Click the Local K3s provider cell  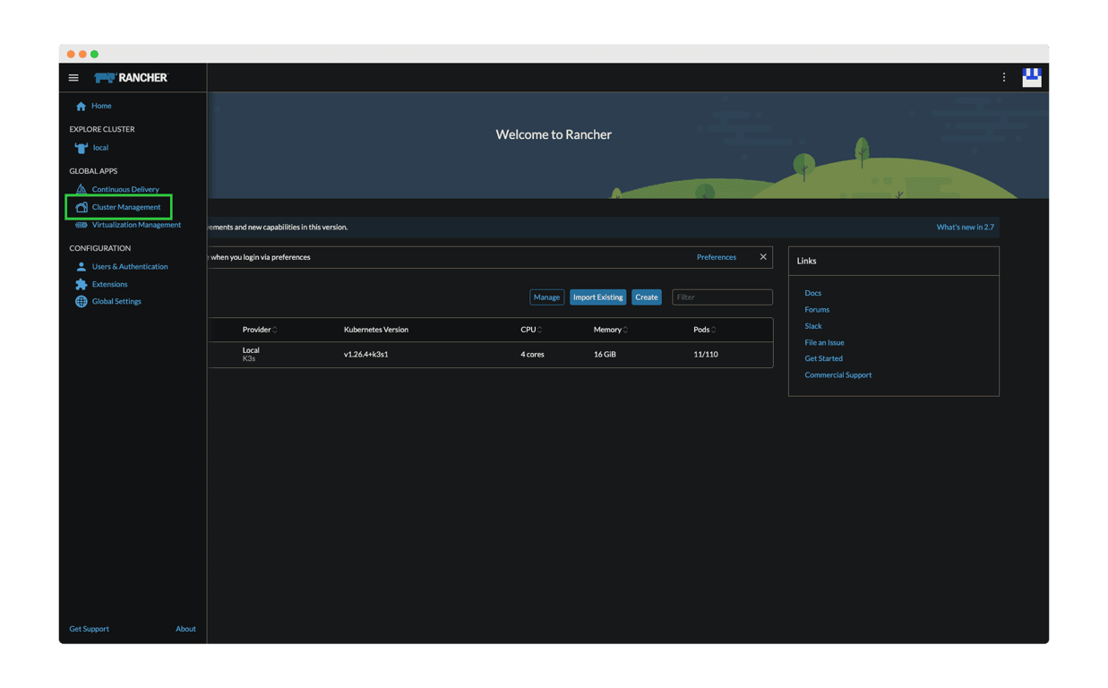click(x=251, y=354)
